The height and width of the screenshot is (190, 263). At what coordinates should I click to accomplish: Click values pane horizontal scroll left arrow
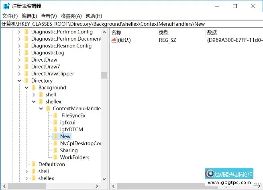click(x=113, y=186)
